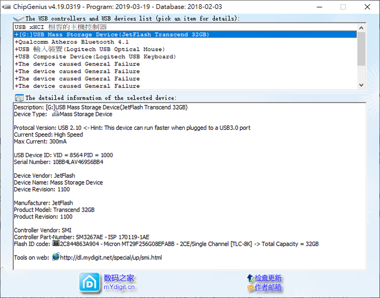Click the 'Device Revision: 1100' line
This screenshot has width=380, height=298.
[42, 189]
